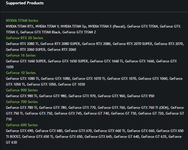Select the "GeForce GTX 960" entry

(112, 96)
